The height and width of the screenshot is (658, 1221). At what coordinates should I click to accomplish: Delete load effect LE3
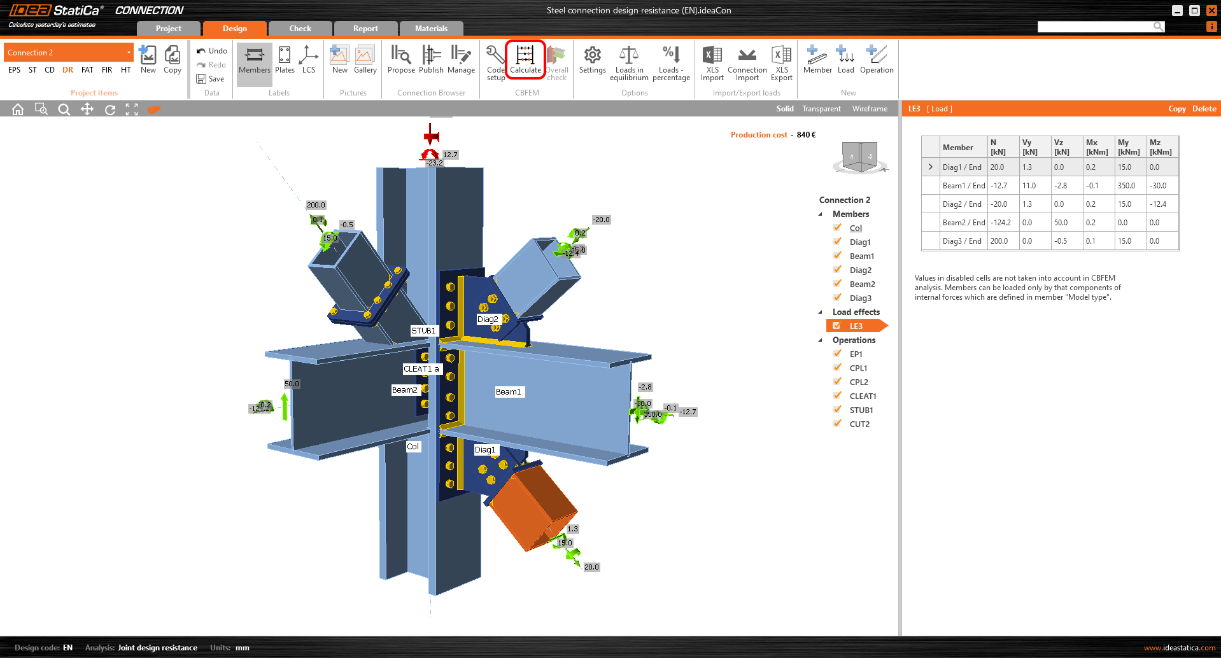[1204, 108]
